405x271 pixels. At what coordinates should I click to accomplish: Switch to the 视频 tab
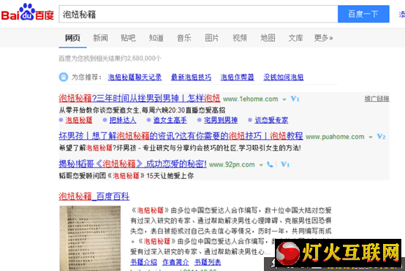coord(240,38)
